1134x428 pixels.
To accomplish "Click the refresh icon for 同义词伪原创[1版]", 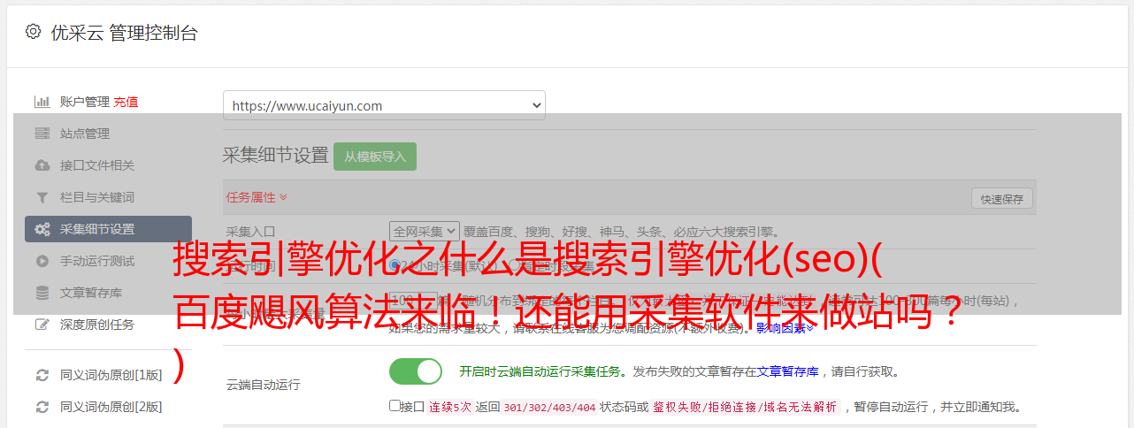I will click(x=42, y=375).
